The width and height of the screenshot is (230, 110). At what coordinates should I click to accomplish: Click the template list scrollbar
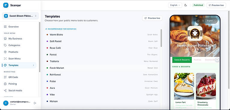pos(161,38)
